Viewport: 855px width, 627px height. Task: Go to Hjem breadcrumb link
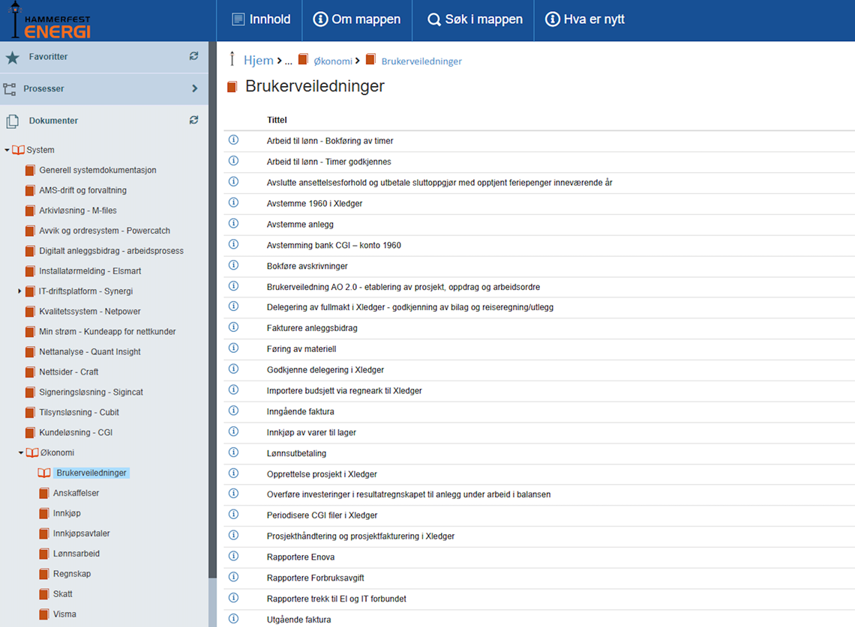pyautogui.click(x=259, y=60)
